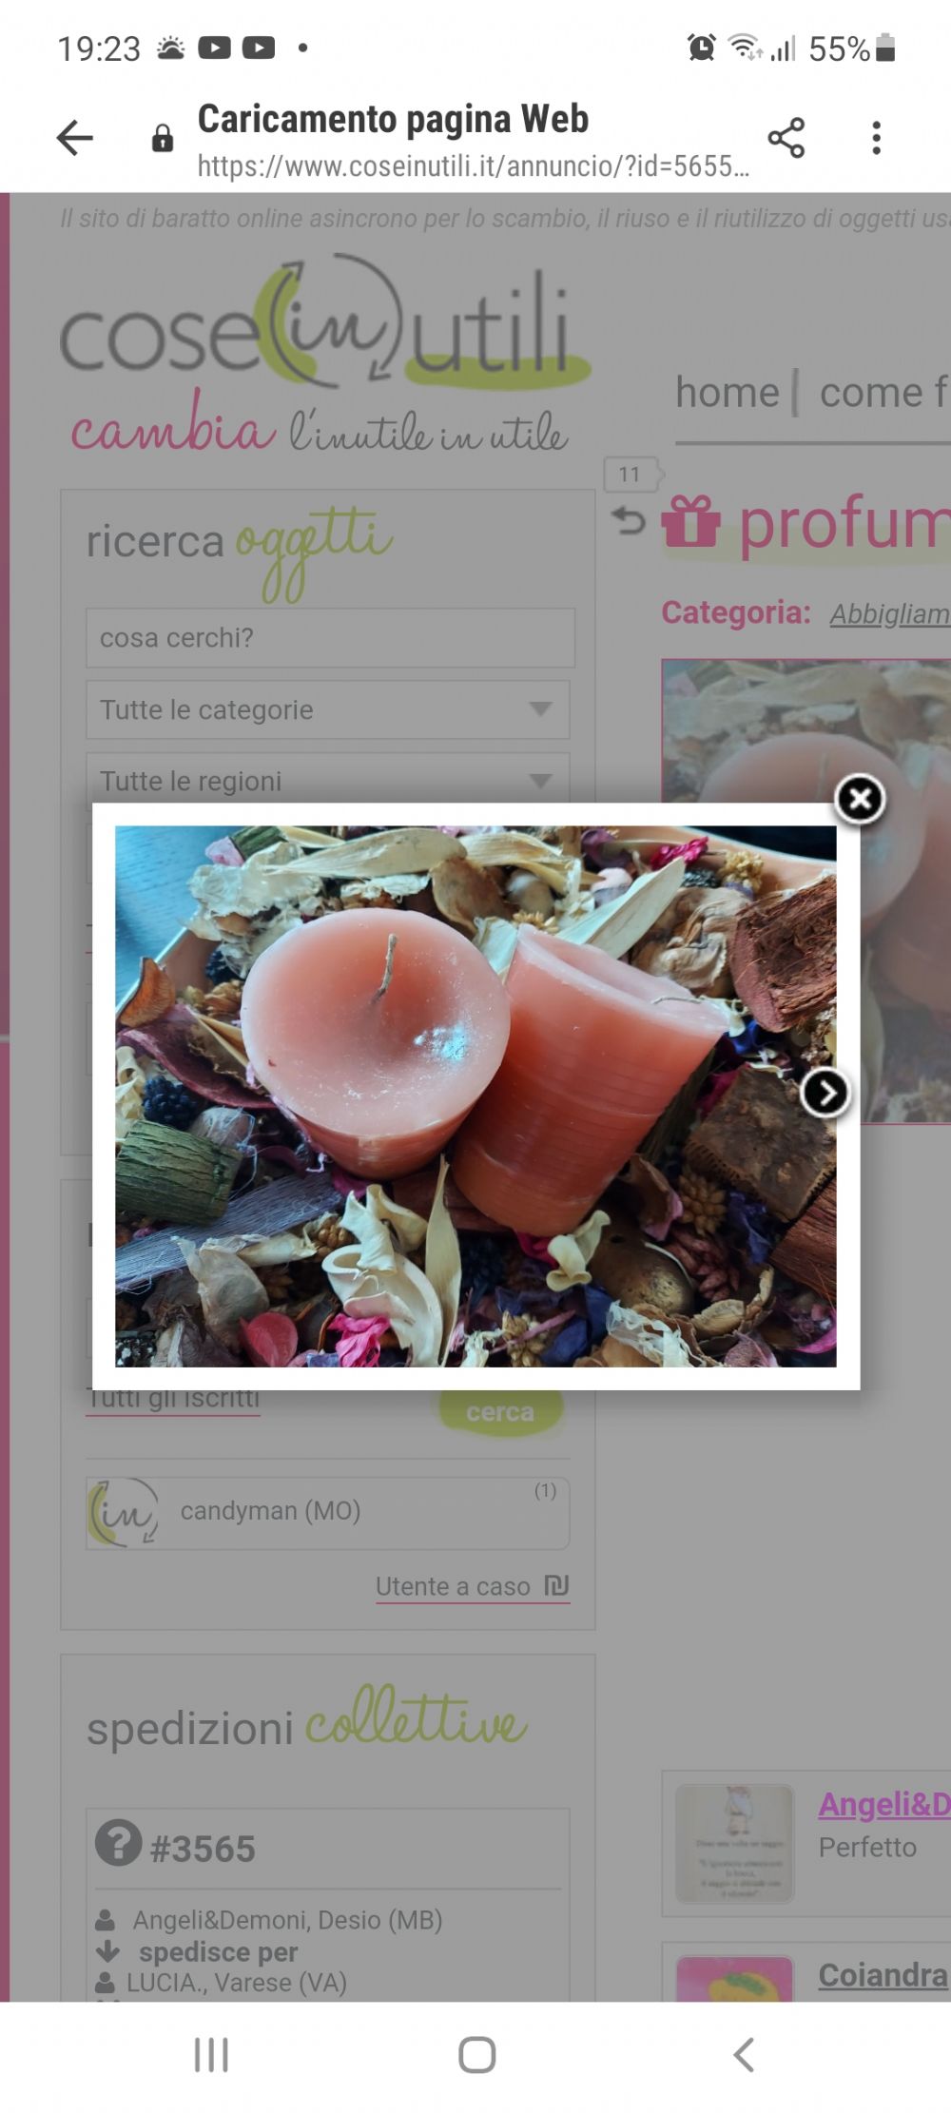Screen dimensions: 951x2113
Task: Open the share icon in toolbar
Action: 786,138
